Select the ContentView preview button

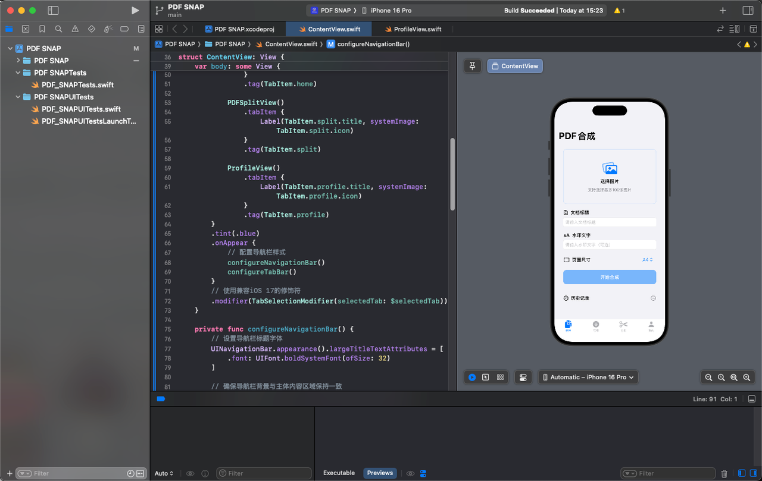515,66
